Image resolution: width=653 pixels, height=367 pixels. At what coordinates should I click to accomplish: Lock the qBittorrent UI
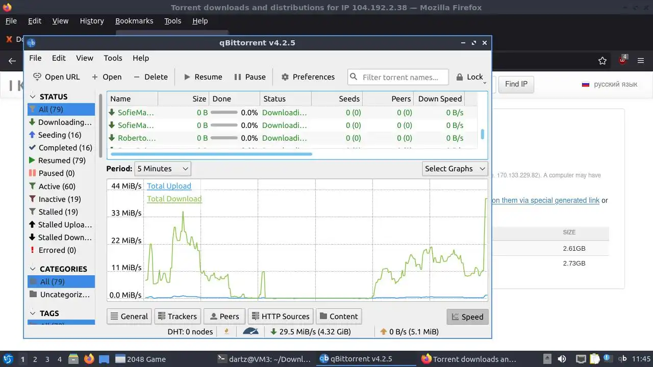tap(469, 77)
